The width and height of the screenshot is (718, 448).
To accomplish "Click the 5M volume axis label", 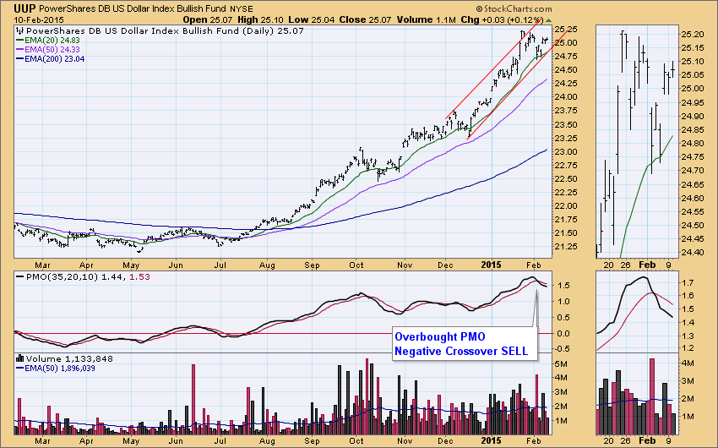I will 562,363.
